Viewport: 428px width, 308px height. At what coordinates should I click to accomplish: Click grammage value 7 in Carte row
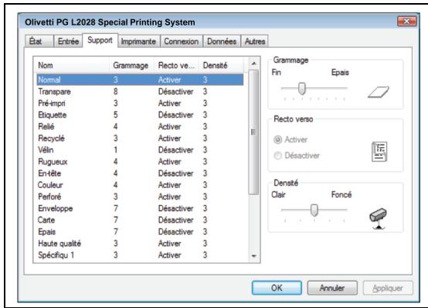(116, 221)
